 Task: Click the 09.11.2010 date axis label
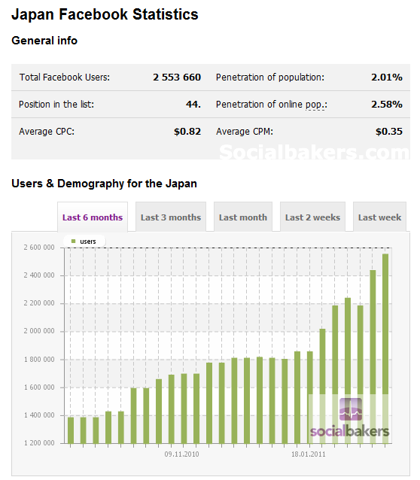[x=181, y=454]
